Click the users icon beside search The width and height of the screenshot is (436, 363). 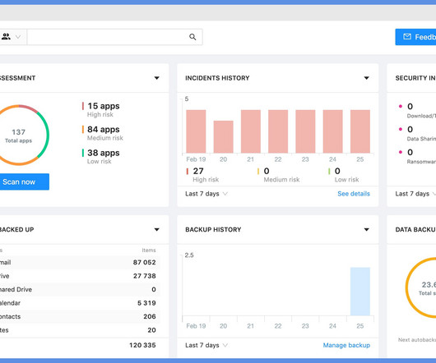[6, 36]
